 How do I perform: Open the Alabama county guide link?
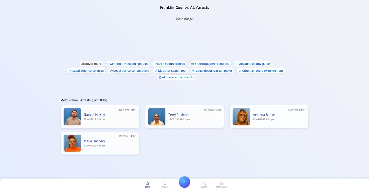pos(253,64)
